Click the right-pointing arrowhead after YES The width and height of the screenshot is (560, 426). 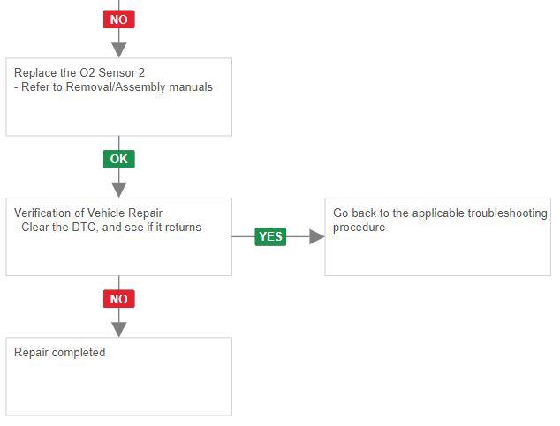click(x=316, y=236)
